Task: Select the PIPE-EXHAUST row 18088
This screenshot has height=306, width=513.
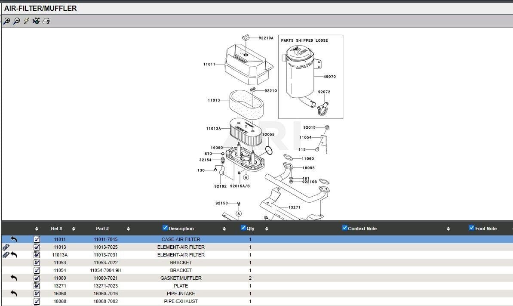Action: (181, 301)
